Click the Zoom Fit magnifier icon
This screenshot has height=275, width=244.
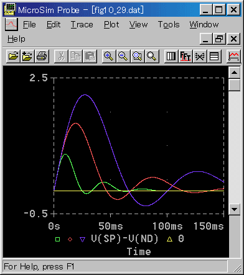pyautogui.click(x=152, y=56)
